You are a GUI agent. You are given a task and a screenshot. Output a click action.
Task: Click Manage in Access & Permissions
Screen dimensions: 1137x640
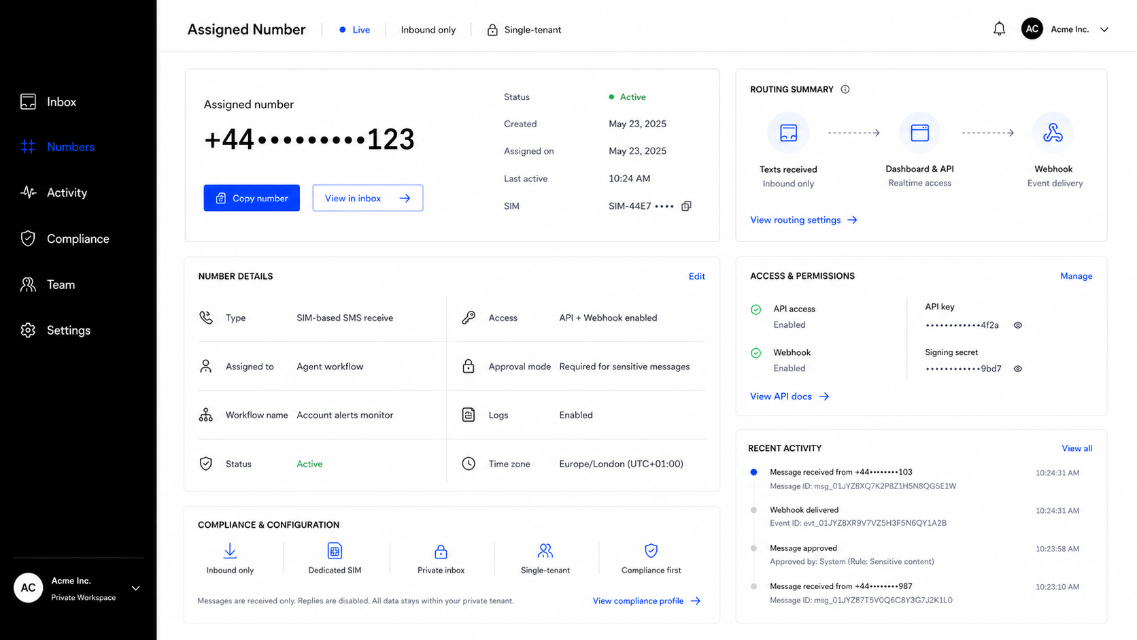(1076, 276)
